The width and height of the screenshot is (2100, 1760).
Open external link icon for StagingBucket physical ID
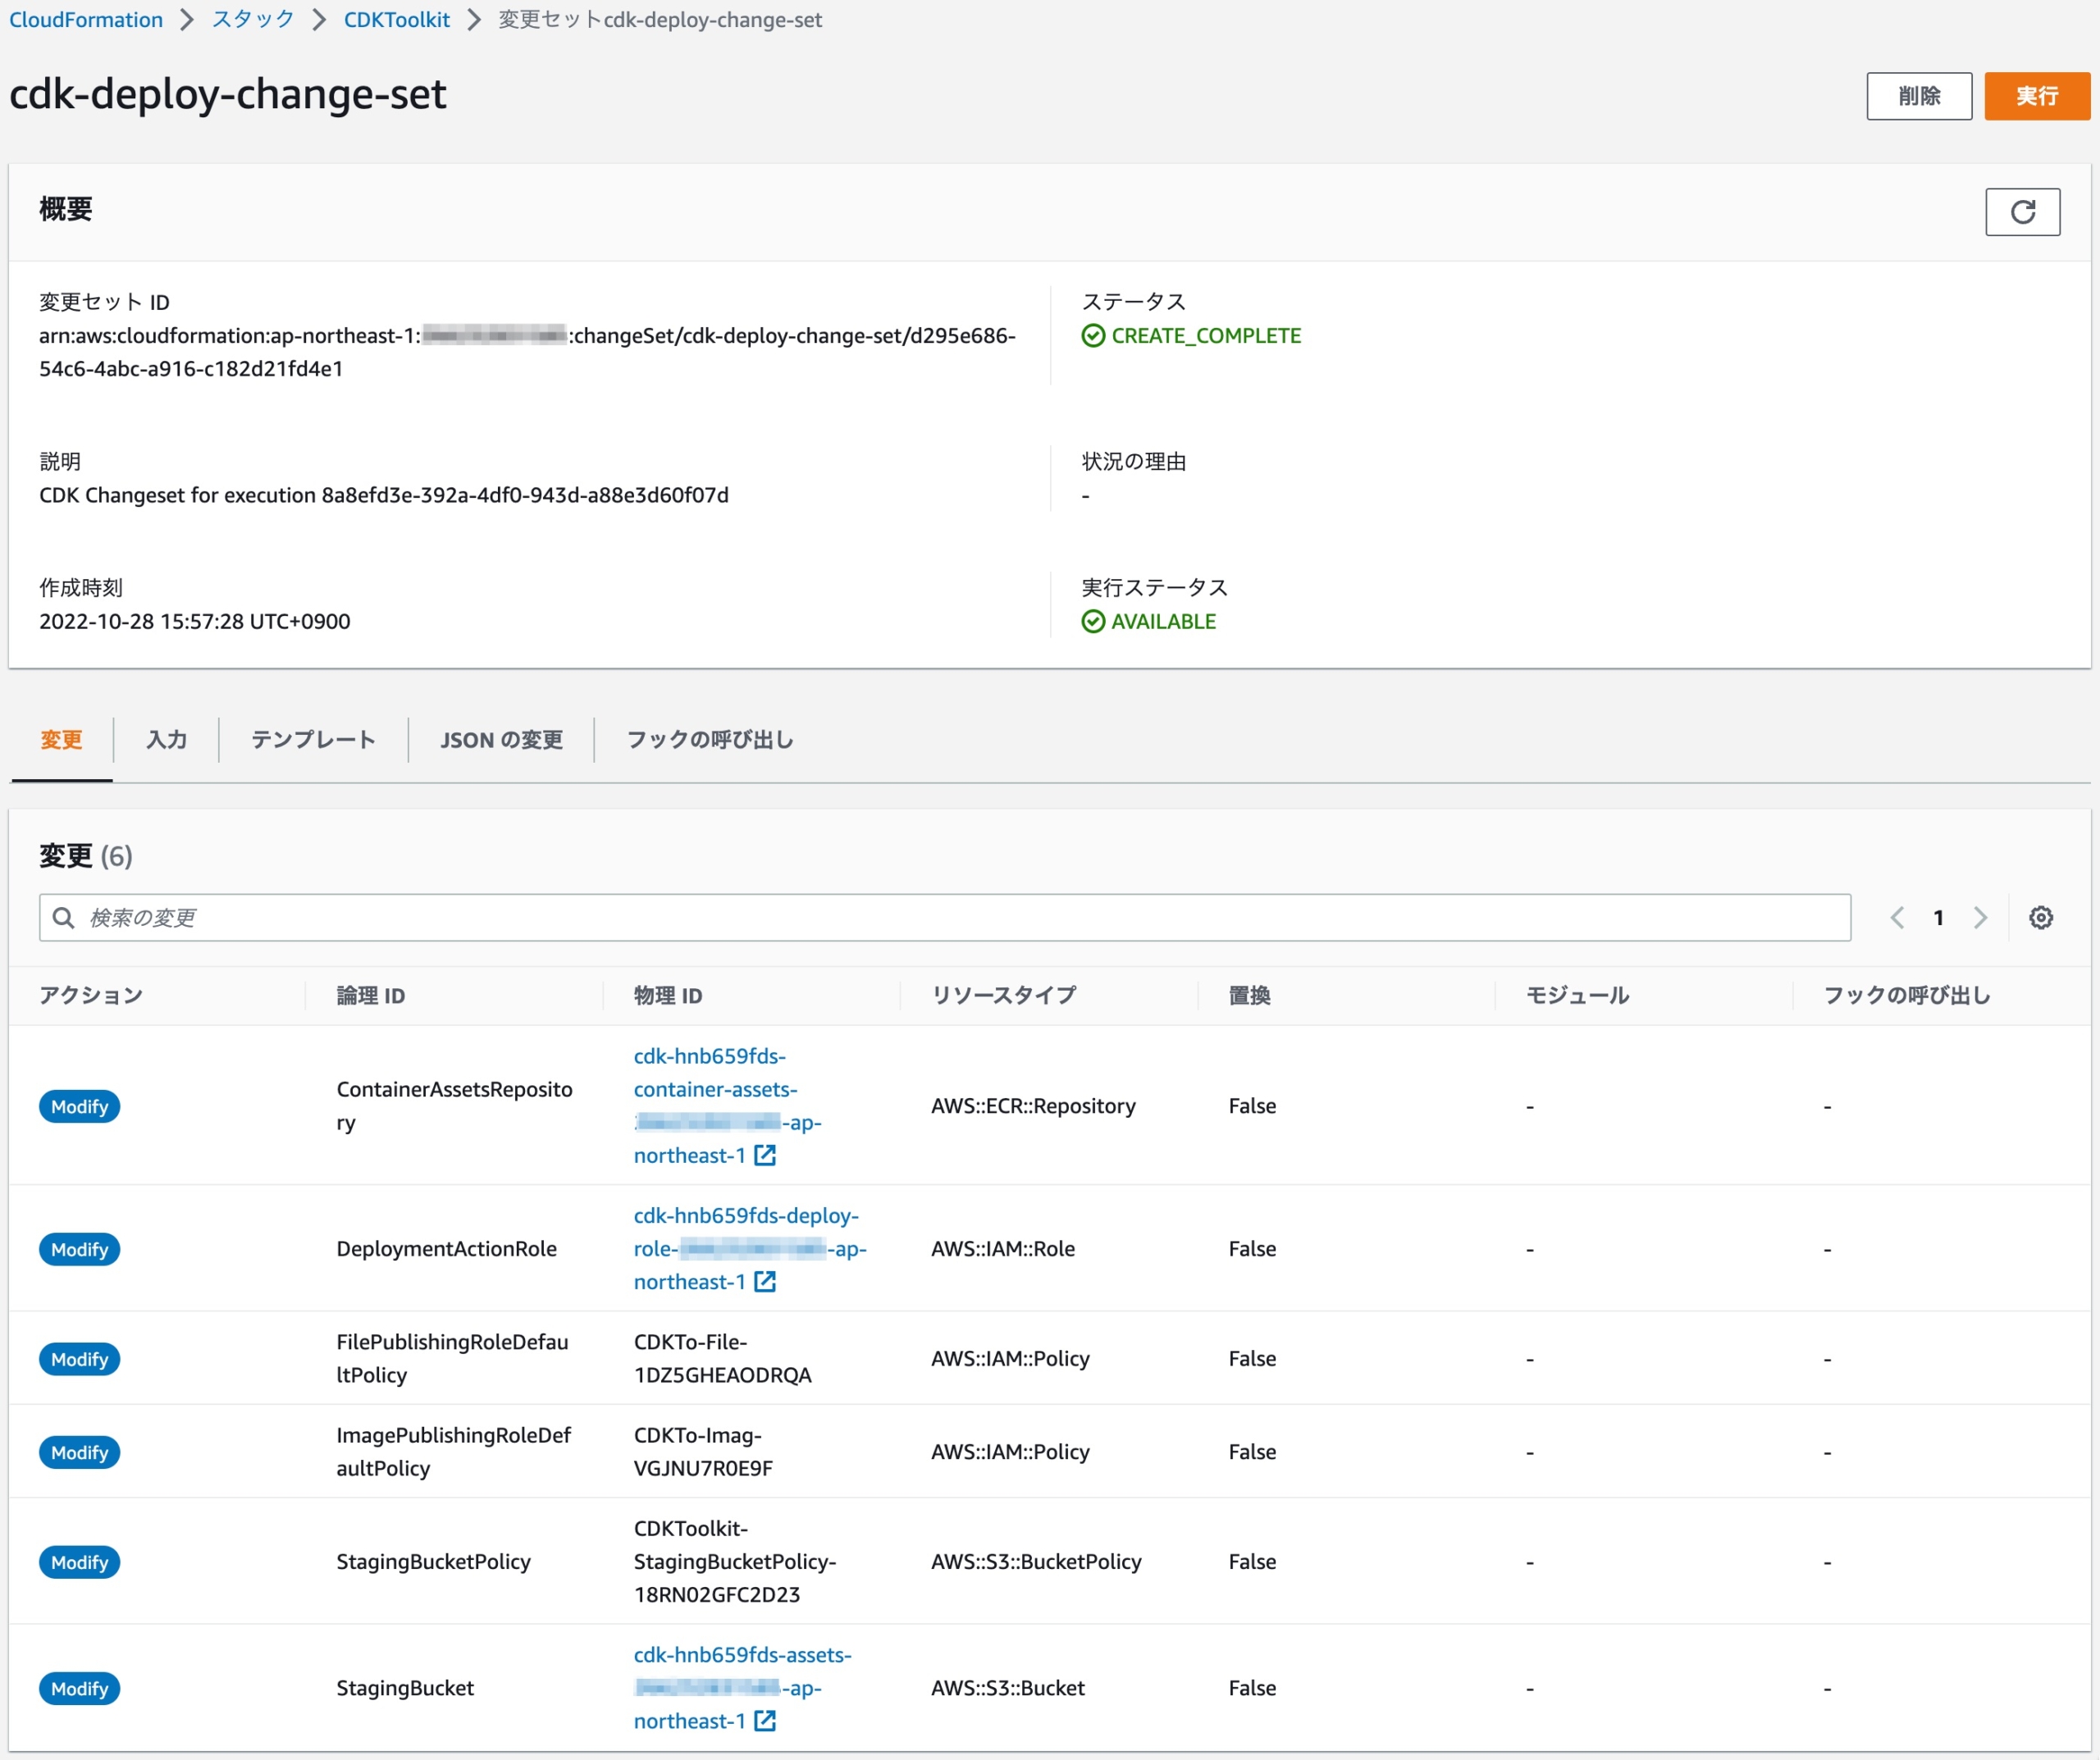pyautogui.click(x=765, y=1720)
